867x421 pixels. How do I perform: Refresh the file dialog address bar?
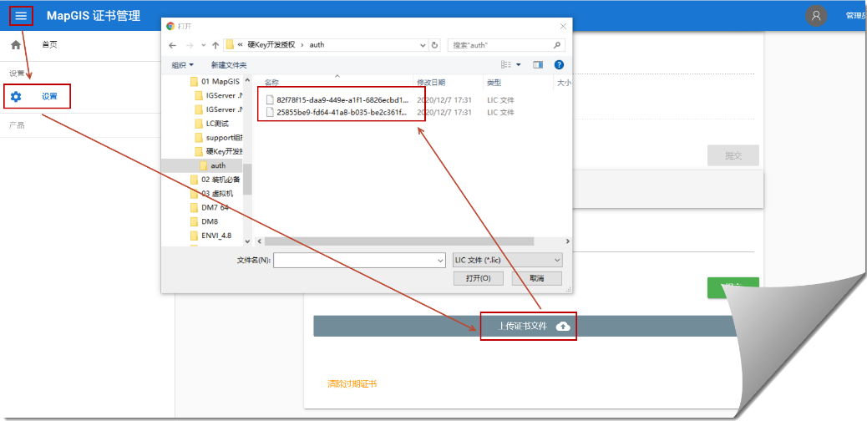[x=434, y=45]
